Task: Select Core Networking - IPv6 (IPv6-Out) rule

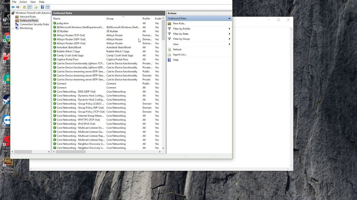Action: point(76,124)
